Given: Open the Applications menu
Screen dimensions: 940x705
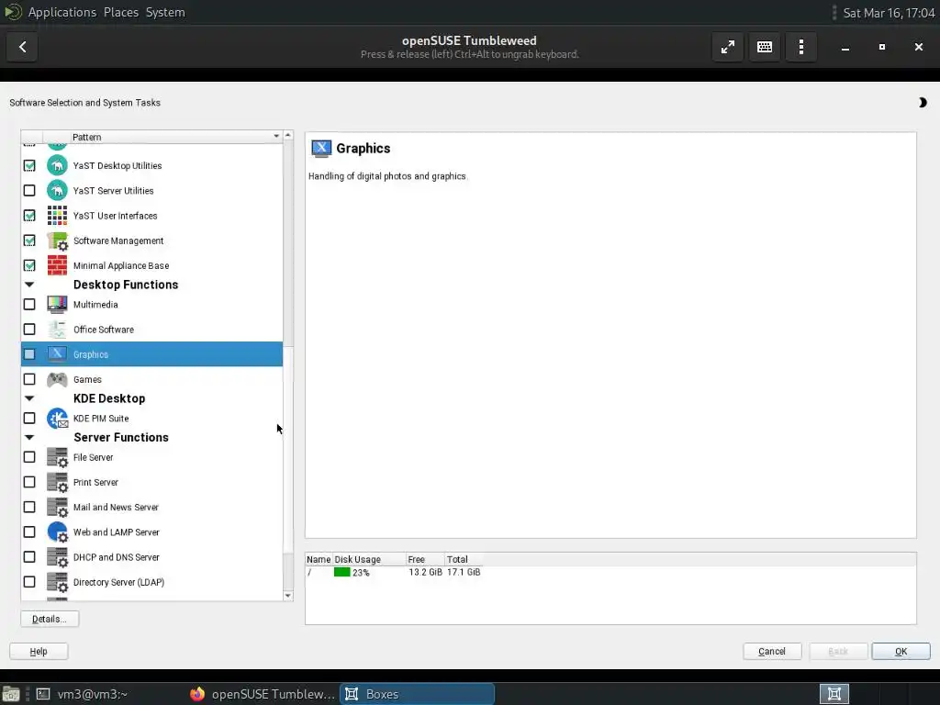Looking at the screenshot, I should pos(62,12).
